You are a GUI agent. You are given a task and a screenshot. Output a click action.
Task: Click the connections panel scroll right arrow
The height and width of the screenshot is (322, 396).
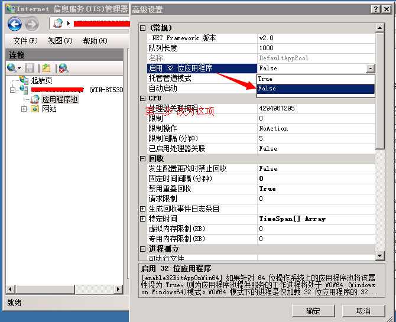pyautogui.click(x=118, y=289)
